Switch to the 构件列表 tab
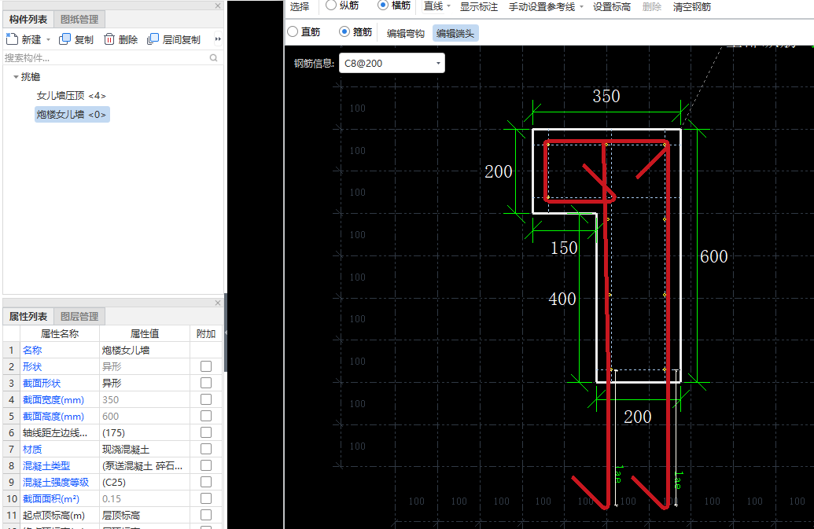 [x=28, y=19]
